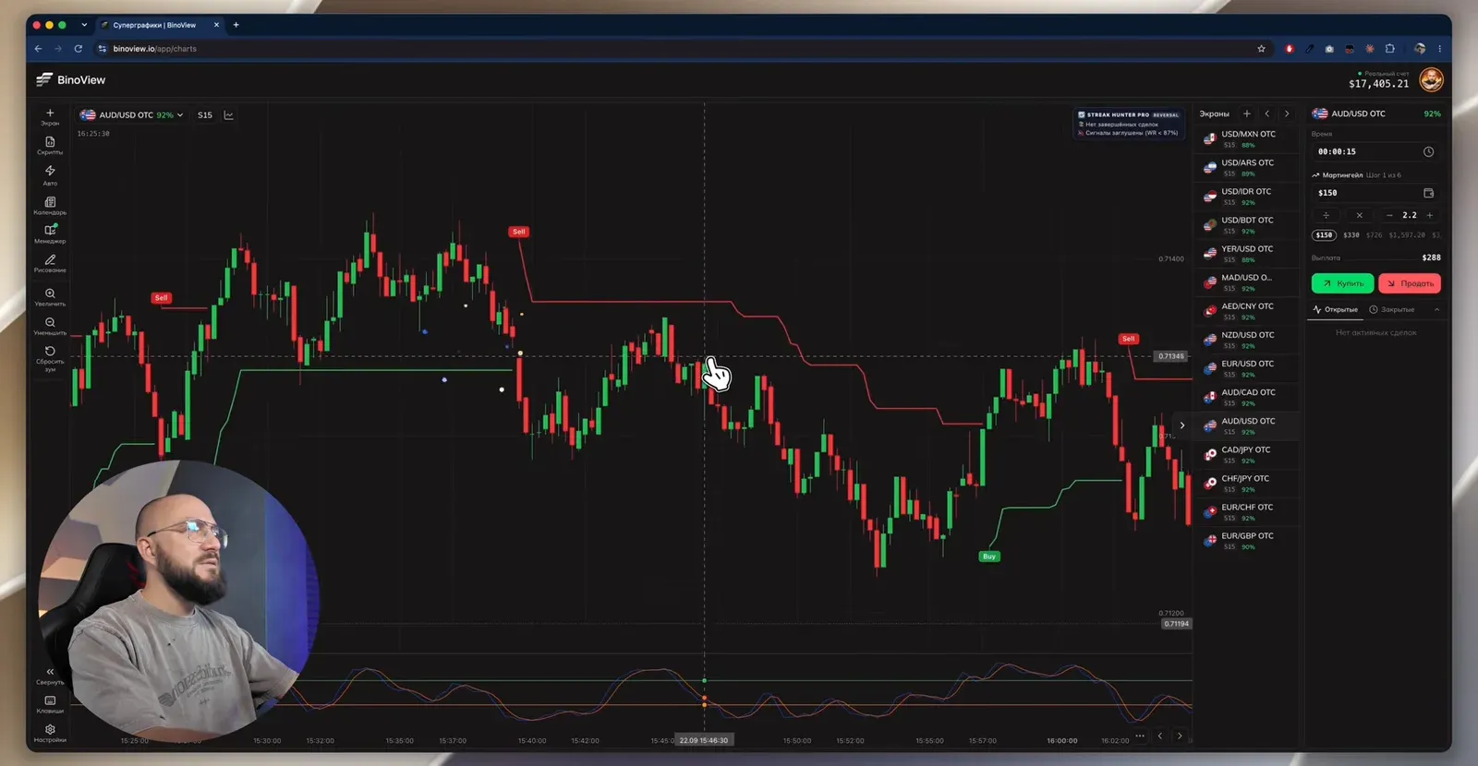The height and width of the screenshot is (766, 1478).
Task: Expand the side panel arrow on chart edge
Action: [1181, 425]
